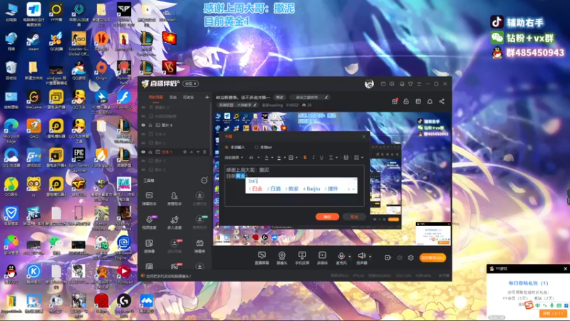The width and height of the screenshot is (570, 321).
Task: Toggle visibility of 摄像头 2 layer
Action: pos(143,108)
